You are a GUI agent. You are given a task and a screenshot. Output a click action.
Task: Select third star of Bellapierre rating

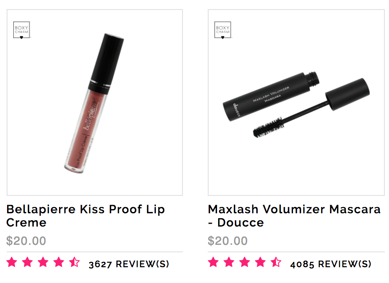coord(43,262)
